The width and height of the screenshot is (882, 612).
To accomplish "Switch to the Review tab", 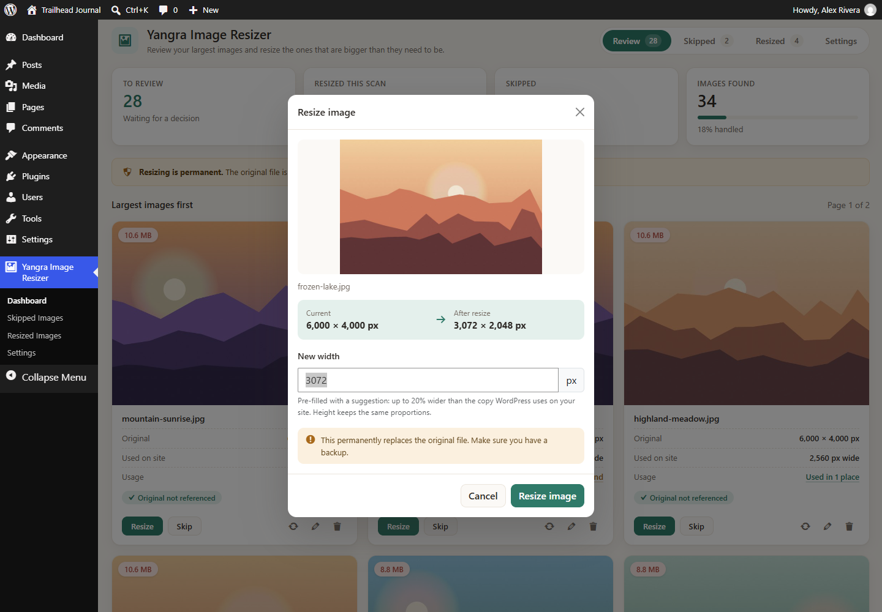I will pos(637,41).
